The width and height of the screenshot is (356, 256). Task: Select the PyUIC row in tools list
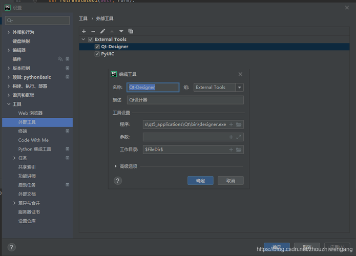pos(214,54)
